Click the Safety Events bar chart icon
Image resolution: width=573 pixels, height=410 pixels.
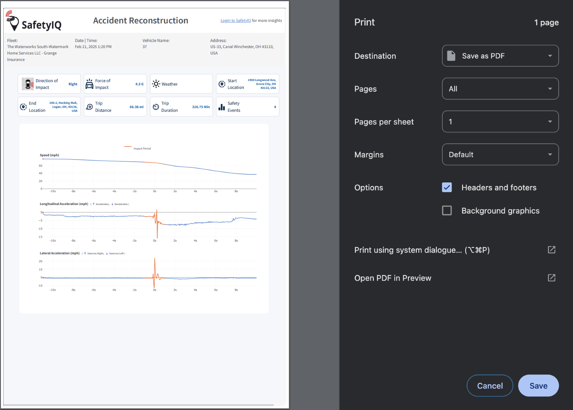(x=222, y=107)
